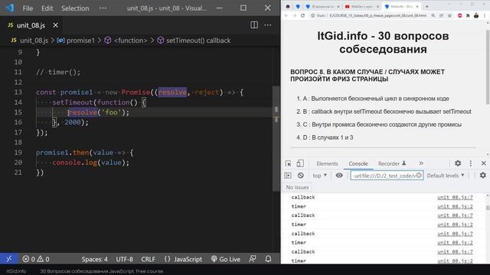490x275 pixels.
Task: Switch to the first pinned browser tab
Action: pos(288,7)
